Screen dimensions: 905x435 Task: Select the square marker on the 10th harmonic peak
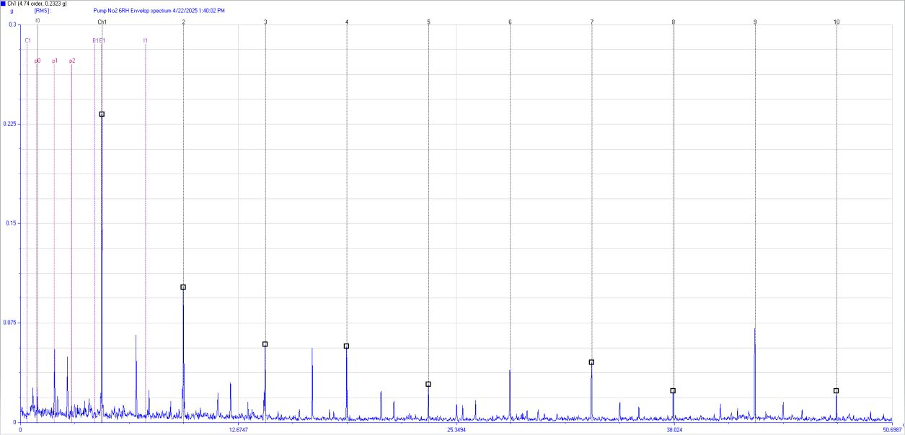click(836, 391)
